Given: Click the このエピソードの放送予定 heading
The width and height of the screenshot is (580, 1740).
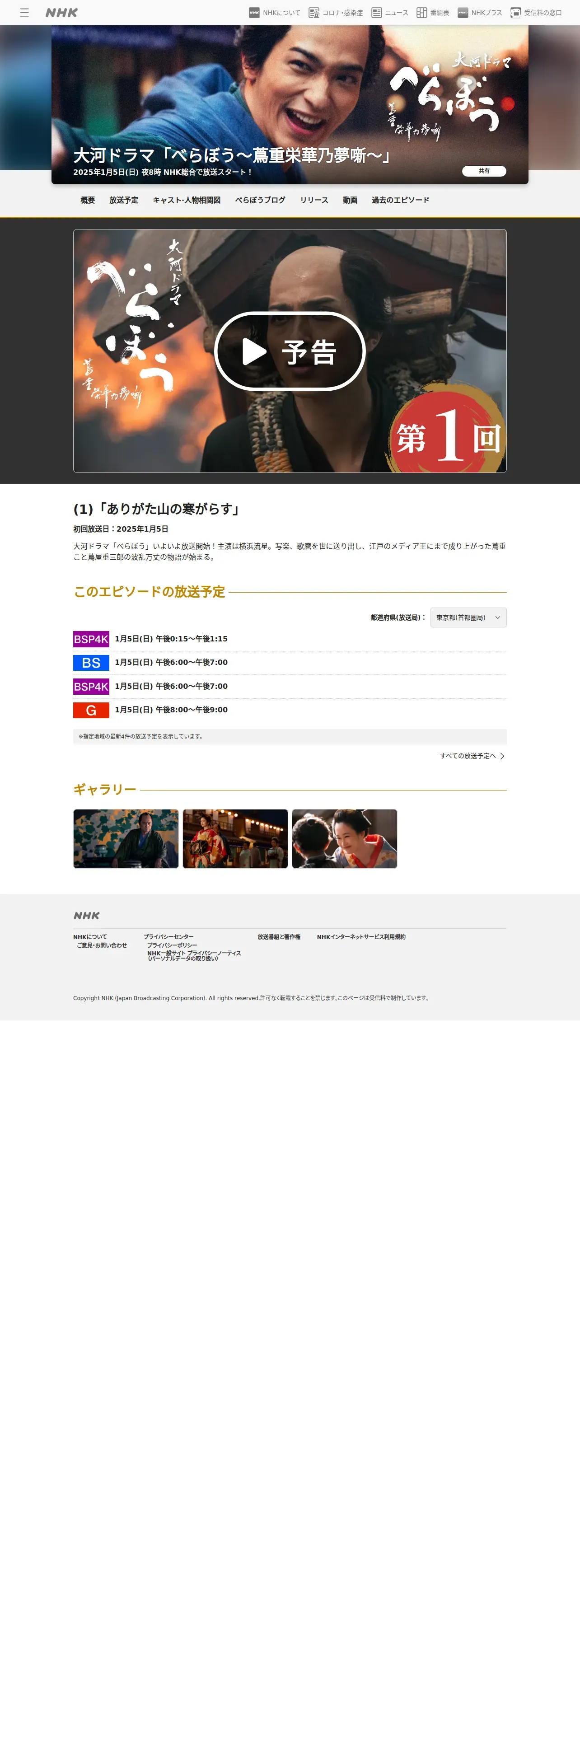Looking at the screenshot, I should (x=149, y=592).
